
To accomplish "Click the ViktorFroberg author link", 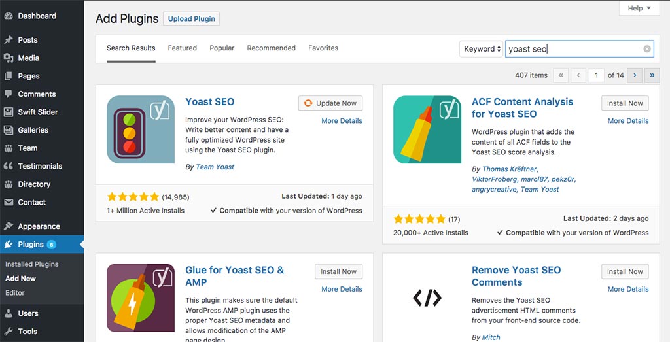I will coord(495,179).
